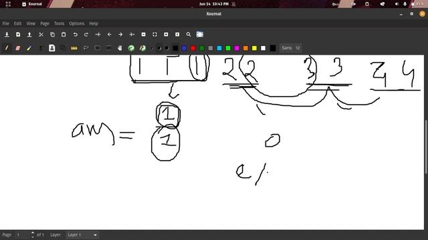The image size is (428, 240).
Task: Zoom in on the page
Action: point(166,35)
